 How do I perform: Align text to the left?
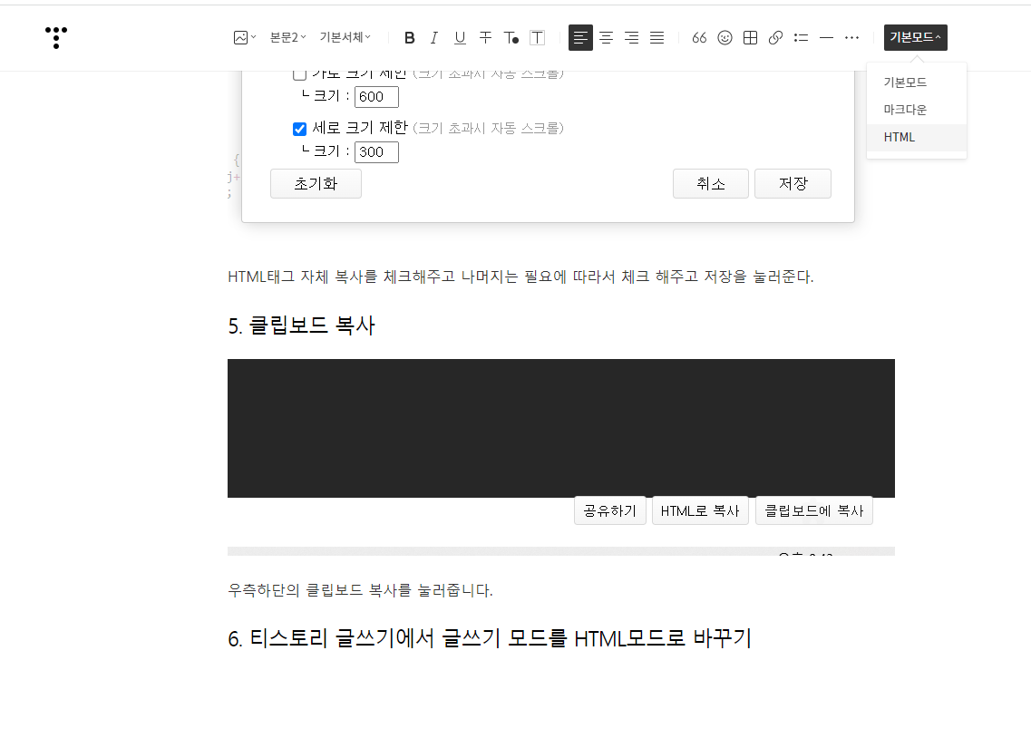pyautogui.click(x=580, y=37)
